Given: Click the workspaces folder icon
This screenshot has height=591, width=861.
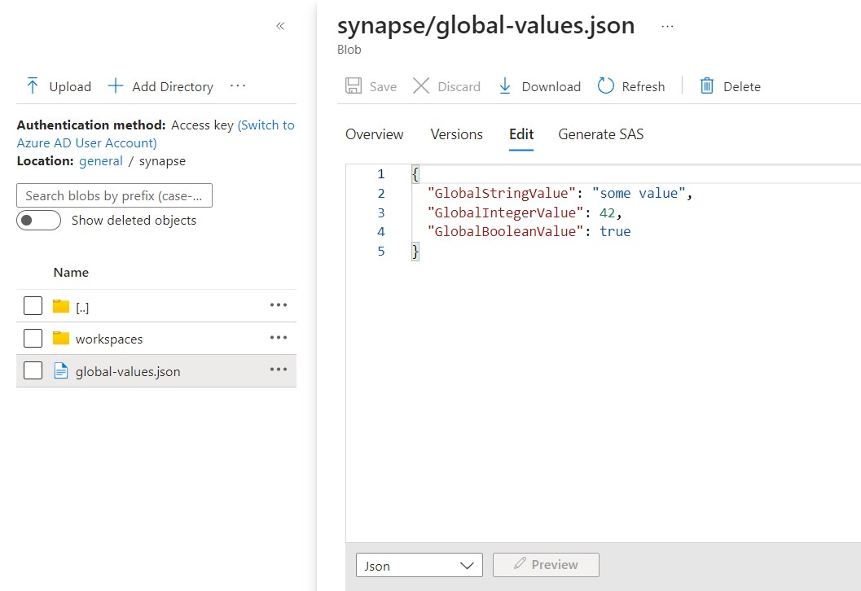Looking at the screenshot, I should (x=61, y=338).
